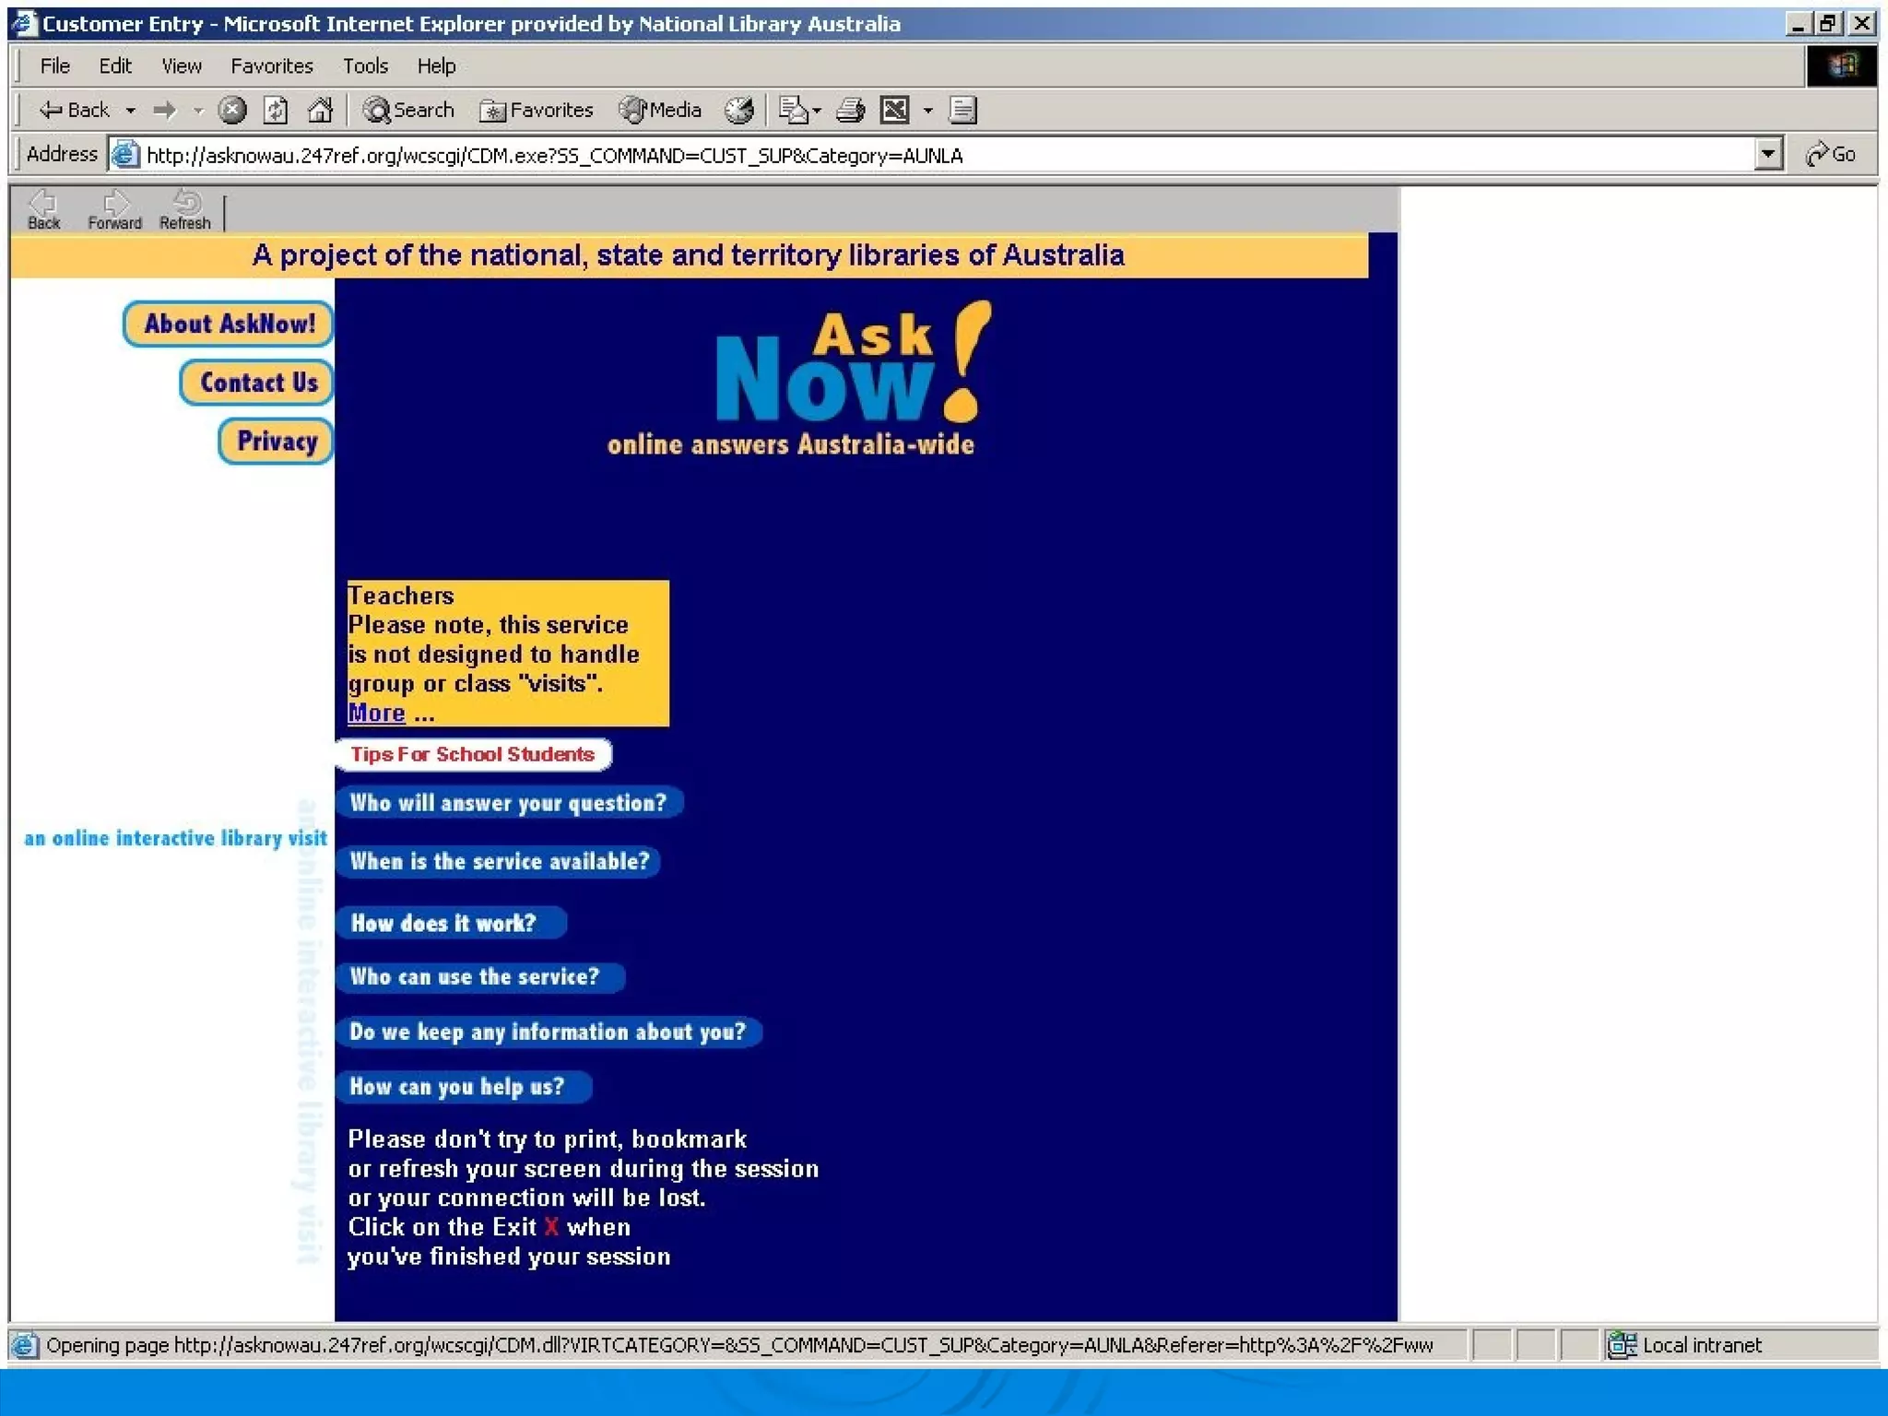
Task: Open the Tools menu
Action: (365, 66)
